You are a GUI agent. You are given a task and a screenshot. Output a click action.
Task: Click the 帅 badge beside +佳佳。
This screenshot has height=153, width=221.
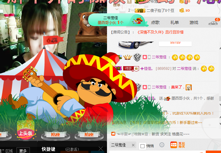(136, 69)
